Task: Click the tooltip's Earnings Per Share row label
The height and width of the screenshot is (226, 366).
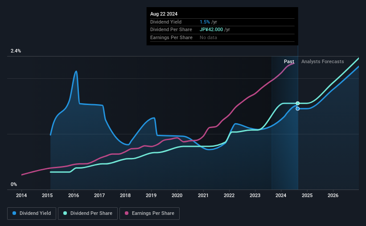Action: pyautogui.click(x=171, y=37)
